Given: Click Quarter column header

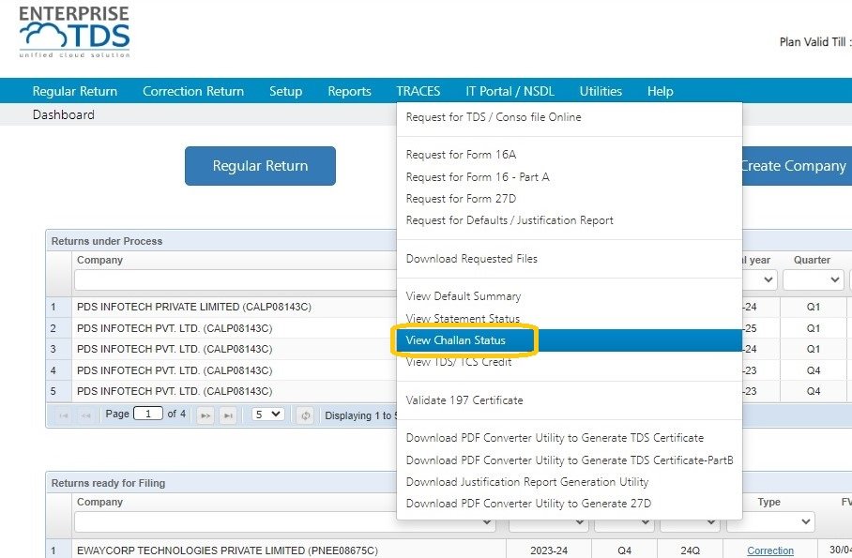Looking at the screenshot, I should [x=812, y=260].
